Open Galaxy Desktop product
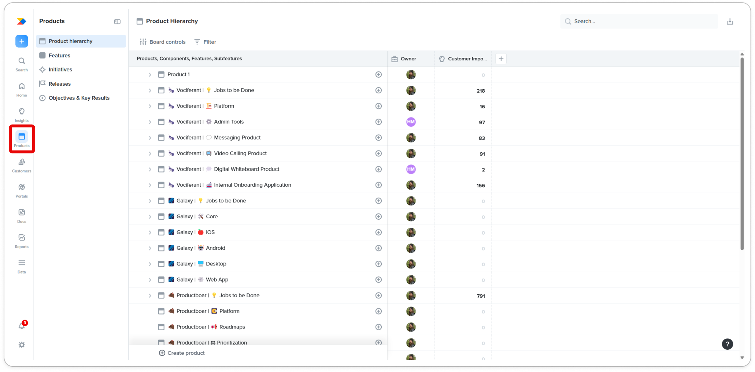 (201, 264)
